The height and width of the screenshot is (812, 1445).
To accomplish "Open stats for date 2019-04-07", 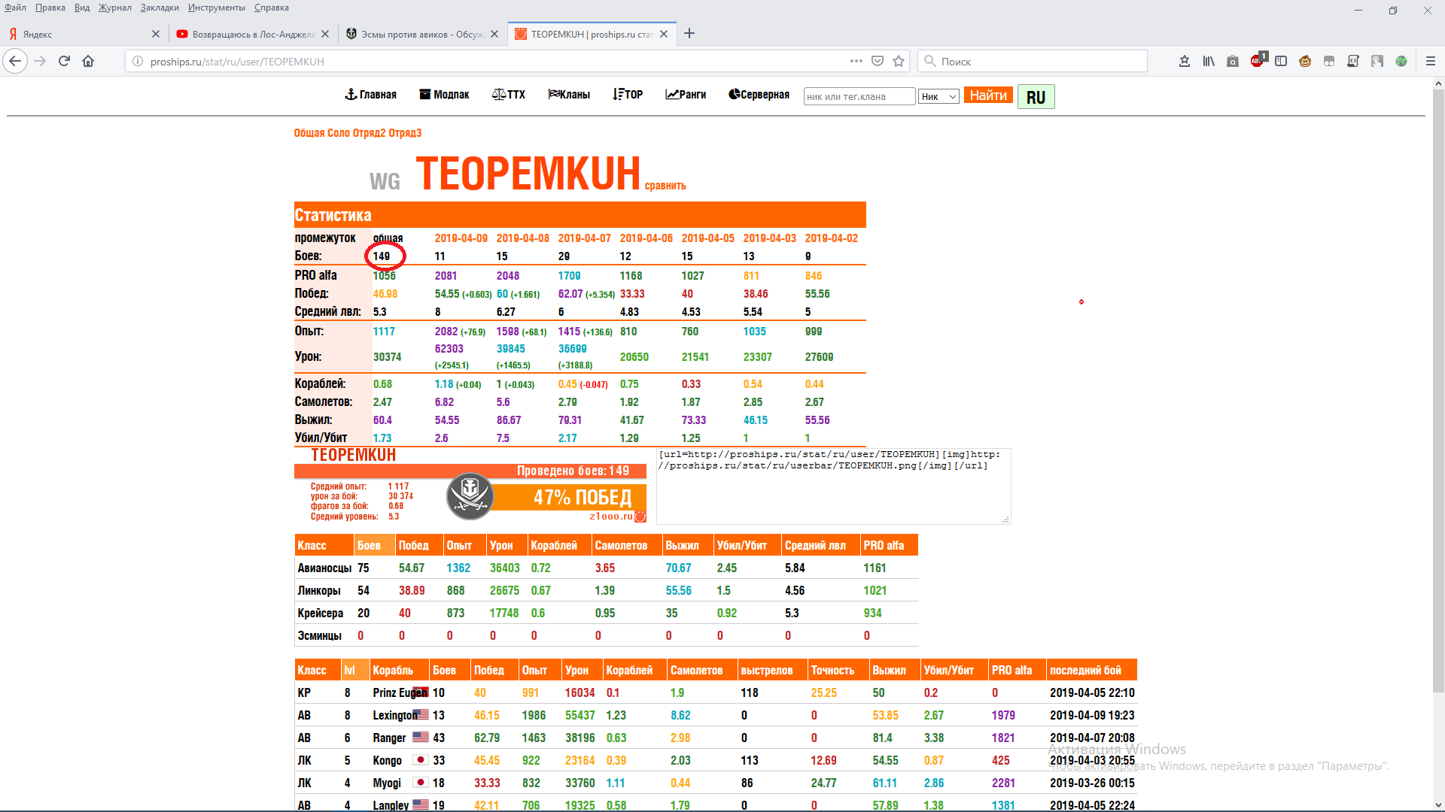I will tap(585, 238).
